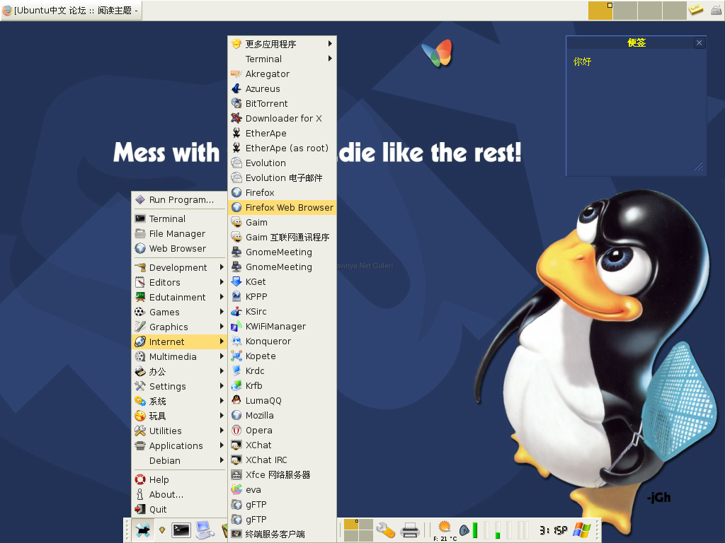Viewport: 725px width, 543px height.
Task: Click the resize grip of the 便签 note
Action: tap(699, 167)
